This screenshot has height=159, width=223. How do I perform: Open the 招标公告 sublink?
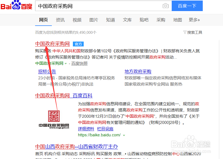point(47,71)
